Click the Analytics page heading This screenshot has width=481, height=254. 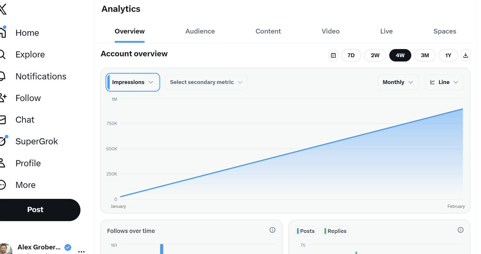click(121, 9)
